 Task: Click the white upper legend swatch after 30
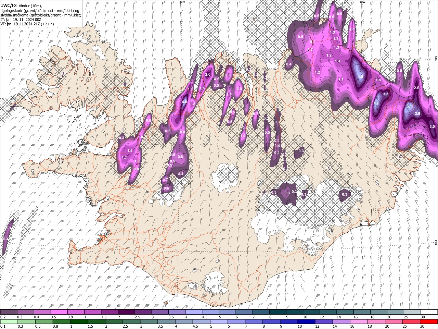tap(429, 312)
